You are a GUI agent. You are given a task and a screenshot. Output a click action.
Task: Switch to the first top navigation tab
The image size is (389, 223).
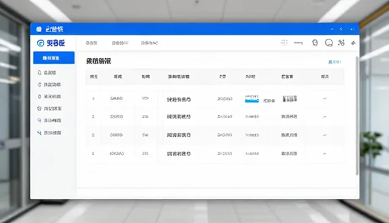[92, 43]
